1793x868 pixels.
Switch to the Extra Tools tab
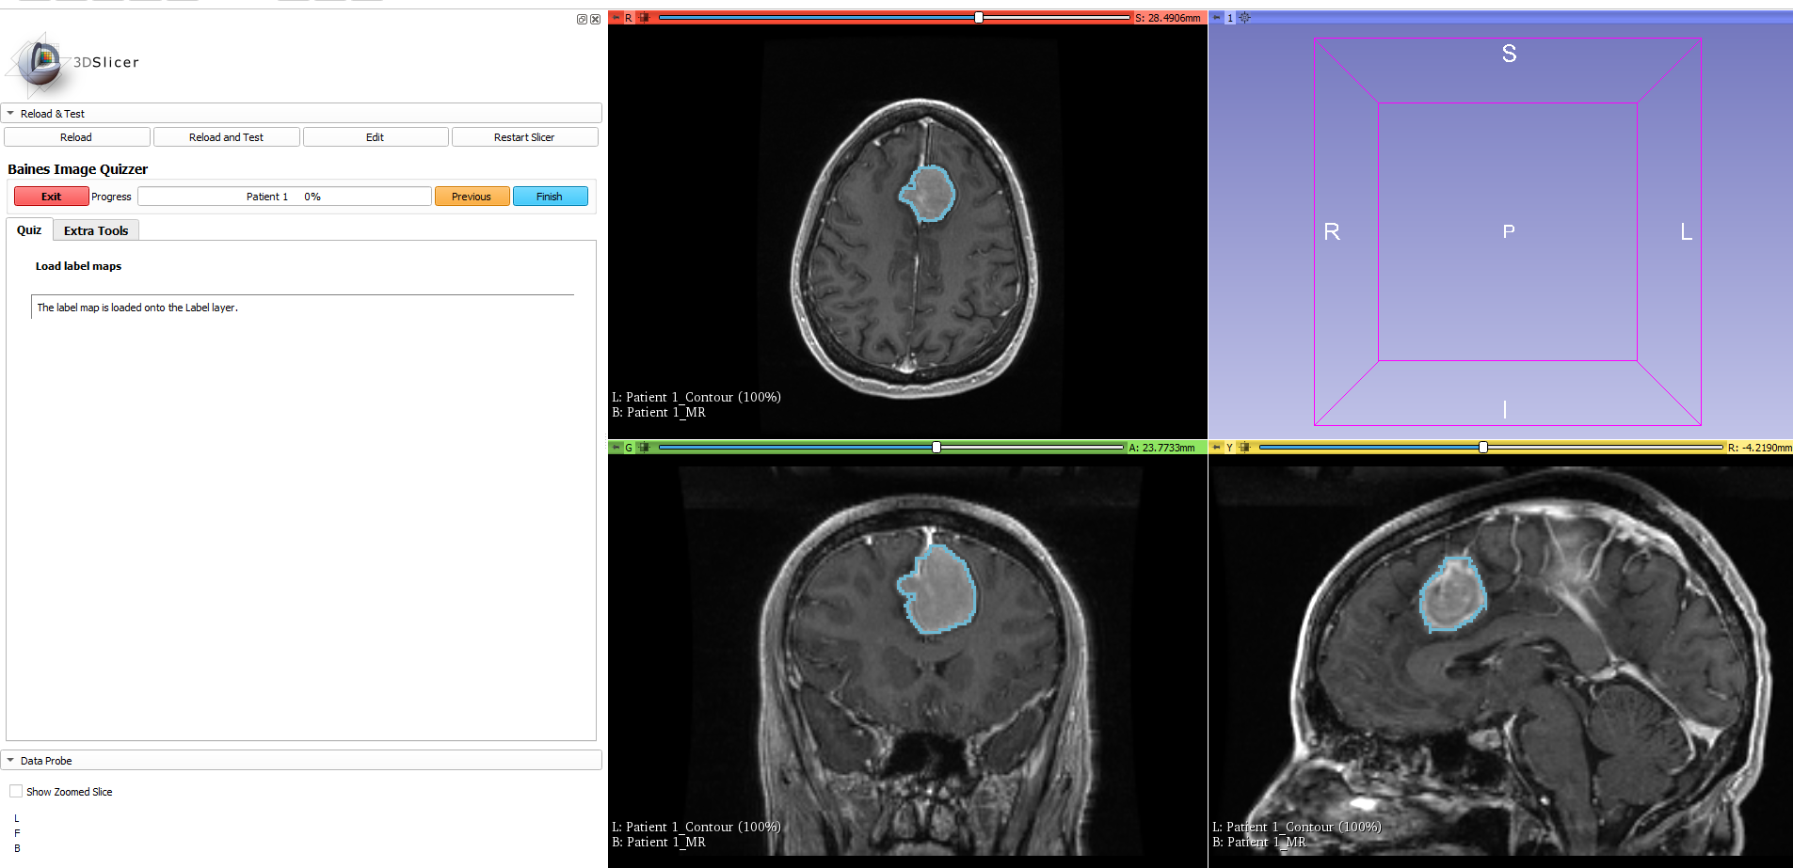95,229
